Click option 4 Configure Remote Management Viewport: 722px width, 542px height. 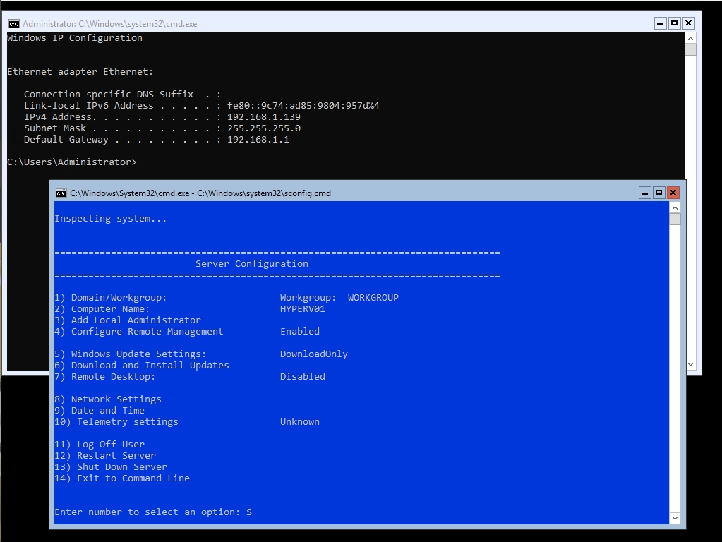tap(139, 332)
